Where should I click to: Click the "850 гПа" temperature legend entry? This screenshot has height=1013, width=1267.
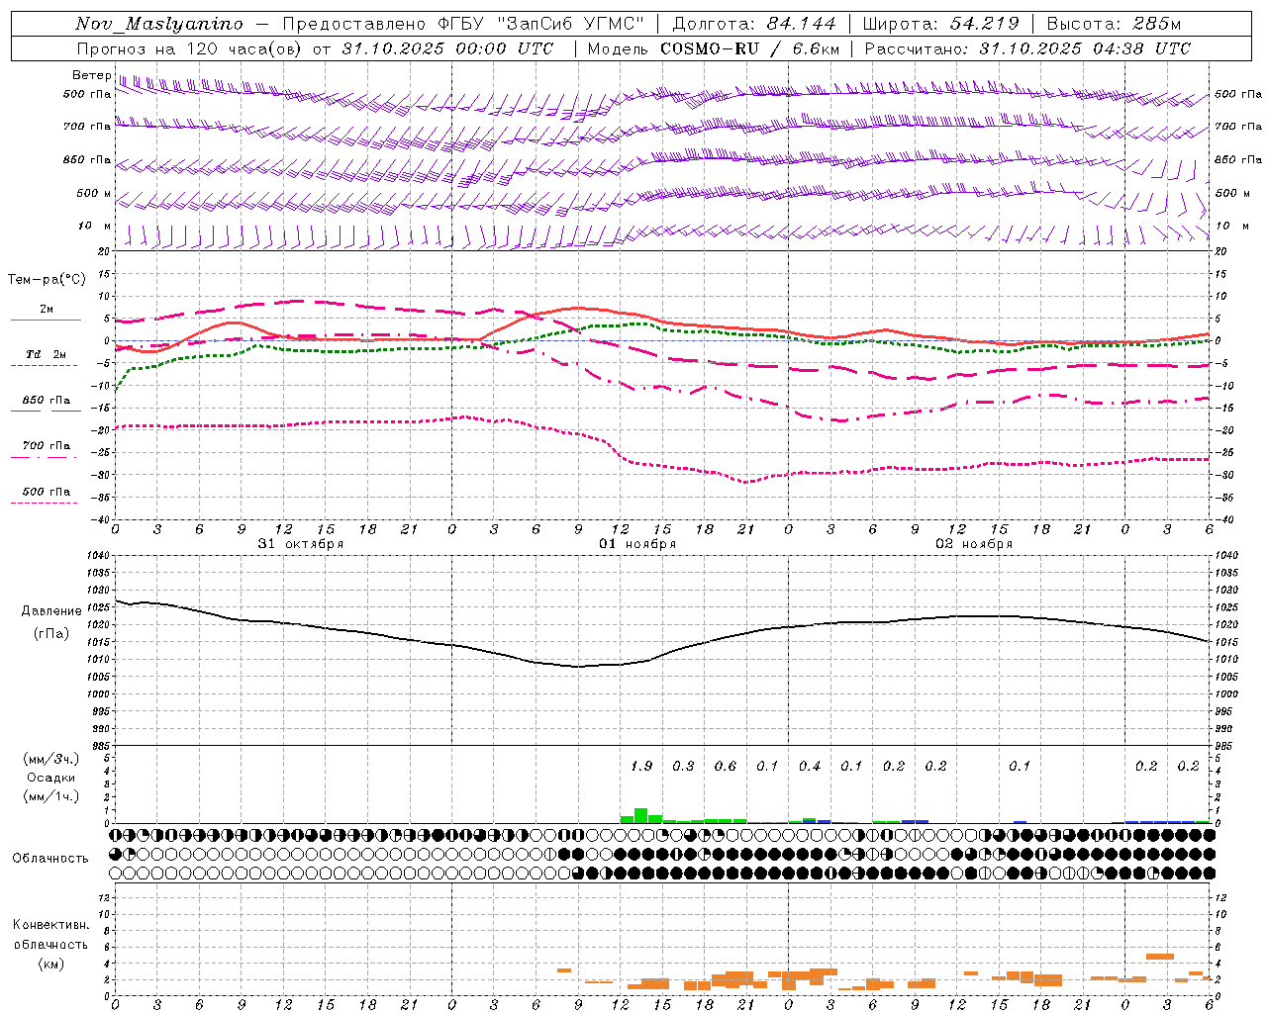(47, 401)
